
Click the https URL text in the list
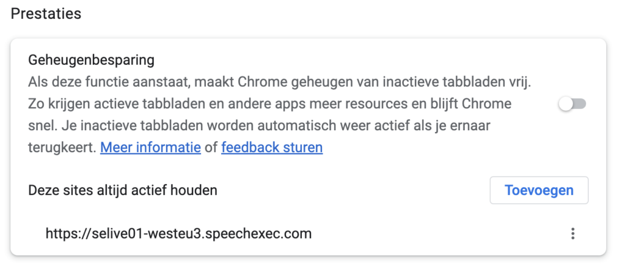click(179, 234)
